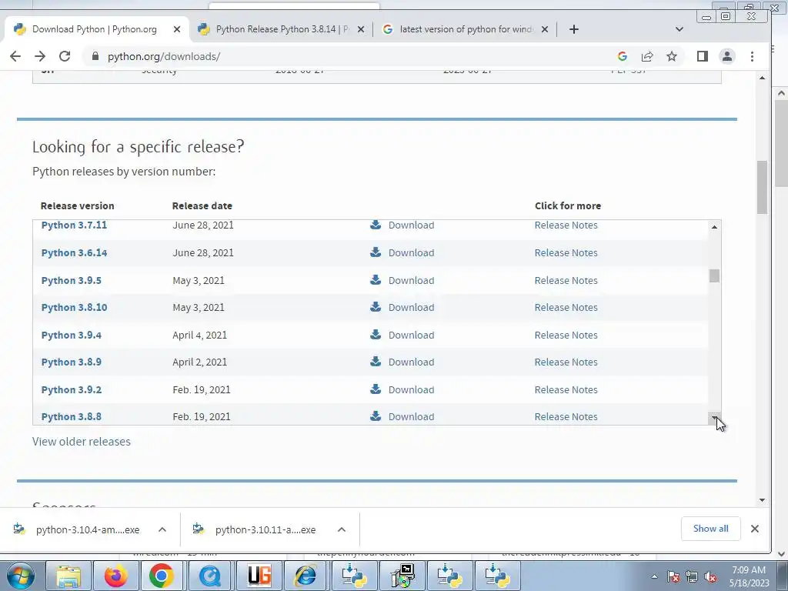Open Internet Explorer from the taskbar
The image size is (788, 591).
coord(306,576)
